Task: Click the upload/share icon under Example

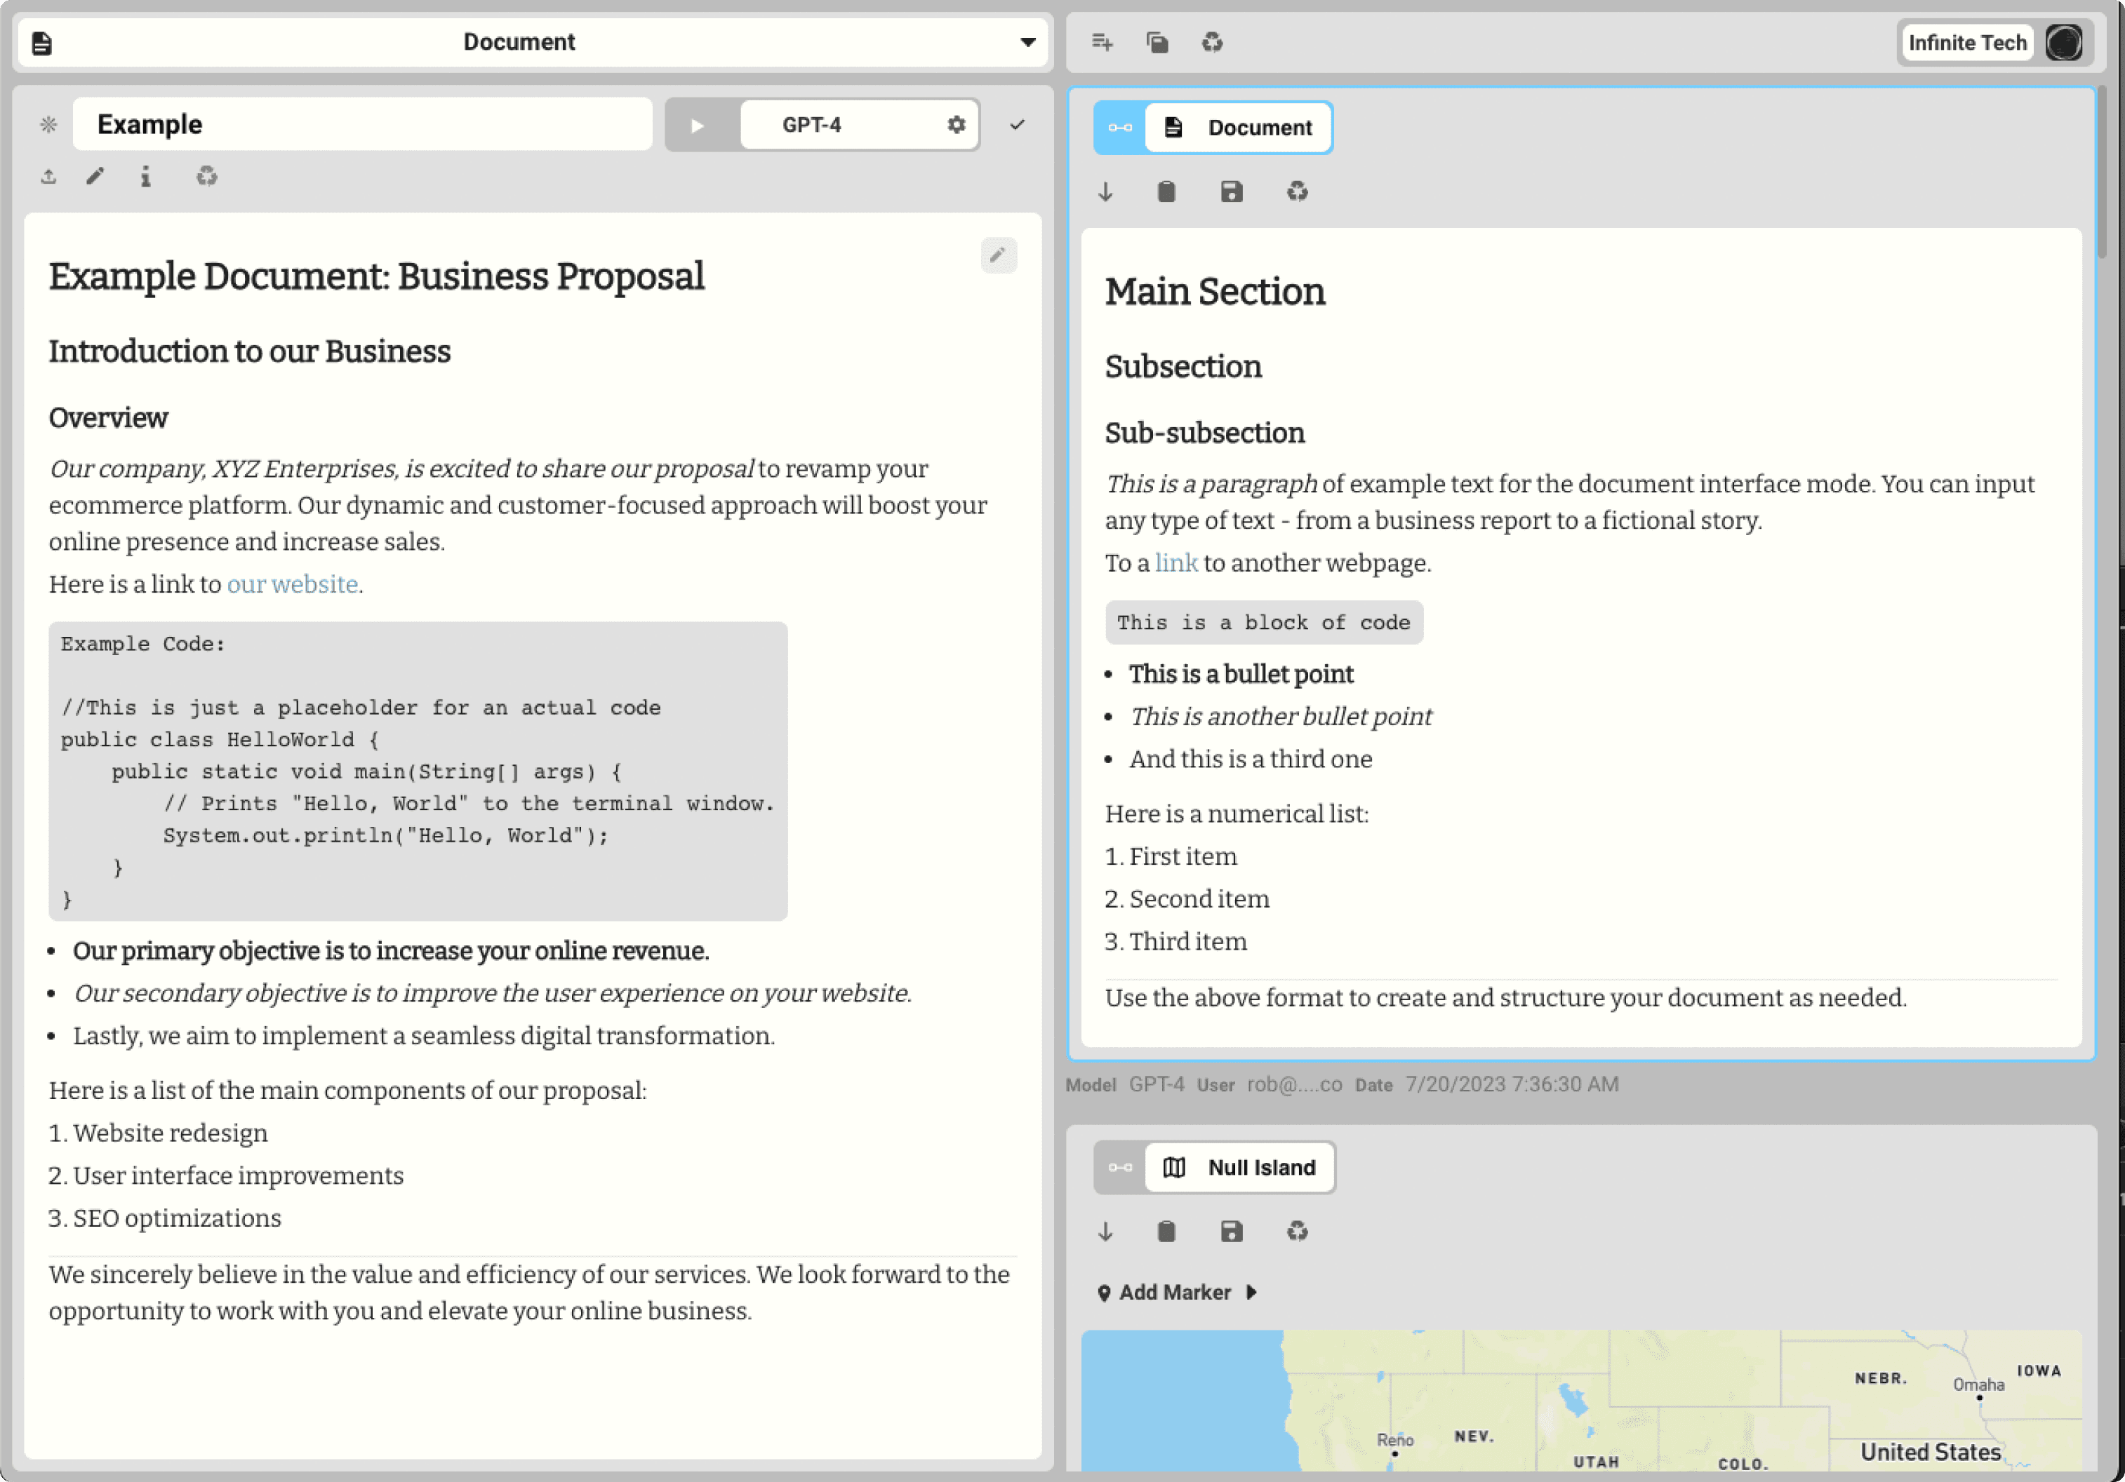Action: pos(49,177)
